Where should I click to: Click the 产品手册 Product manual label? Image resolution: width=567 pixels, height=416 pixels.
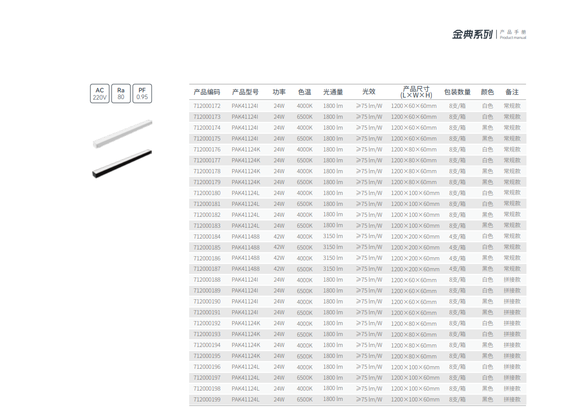pyautogui.click(x=513, y=35)
